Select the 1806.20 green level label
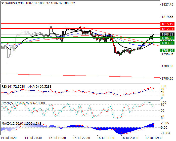 coord(167,38)
